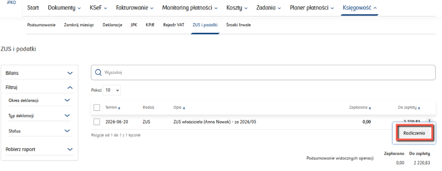
Task: Click the Podsumowanie widocznych operacji label
Action: pyautogui.click(x=340, y=158)
